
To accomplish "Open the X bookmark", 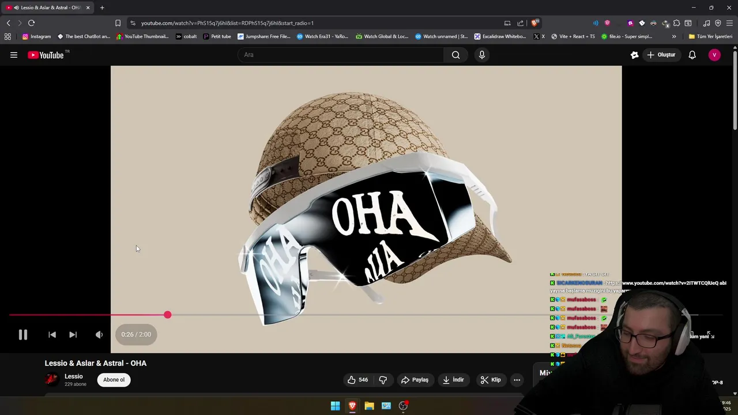I will coord(539,36).
